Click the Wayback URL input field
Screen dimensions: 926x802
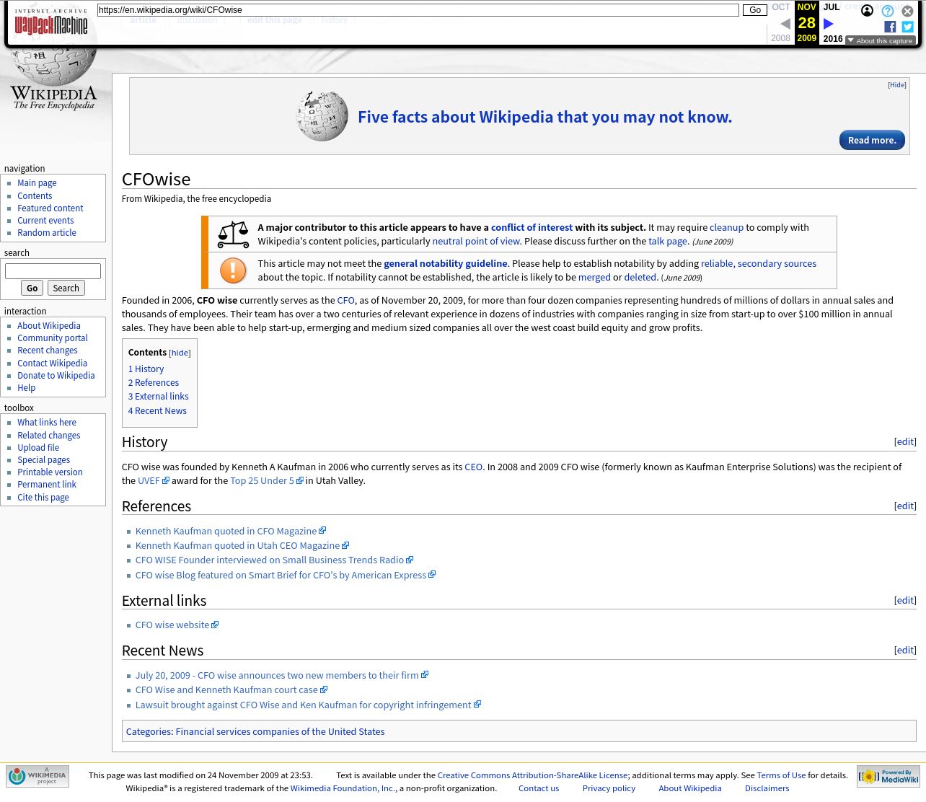[x=418, y=10]
